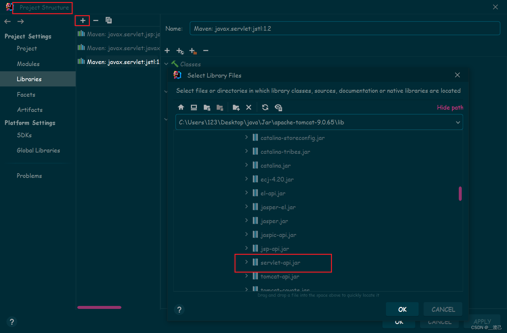Click the attach files plus icon under Name
Viewport: 507px width, 333px height.
point(167,50)
